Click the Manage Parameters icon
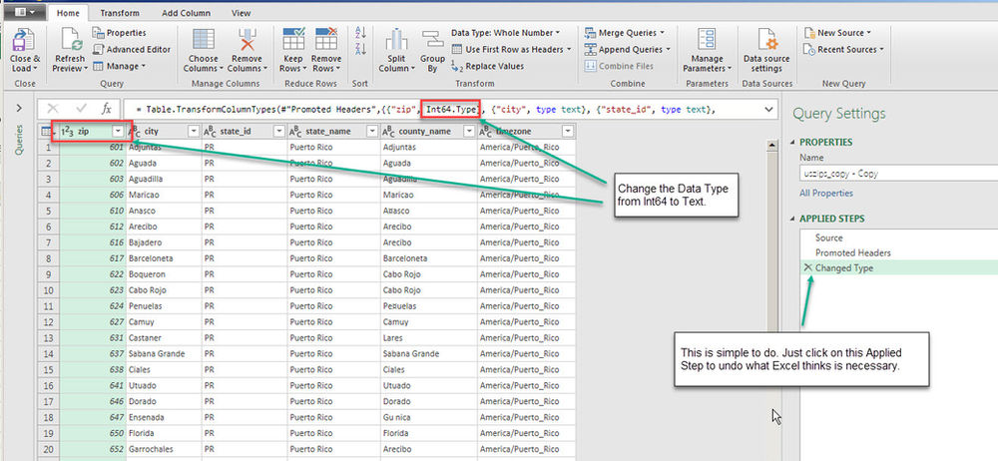 707,40
